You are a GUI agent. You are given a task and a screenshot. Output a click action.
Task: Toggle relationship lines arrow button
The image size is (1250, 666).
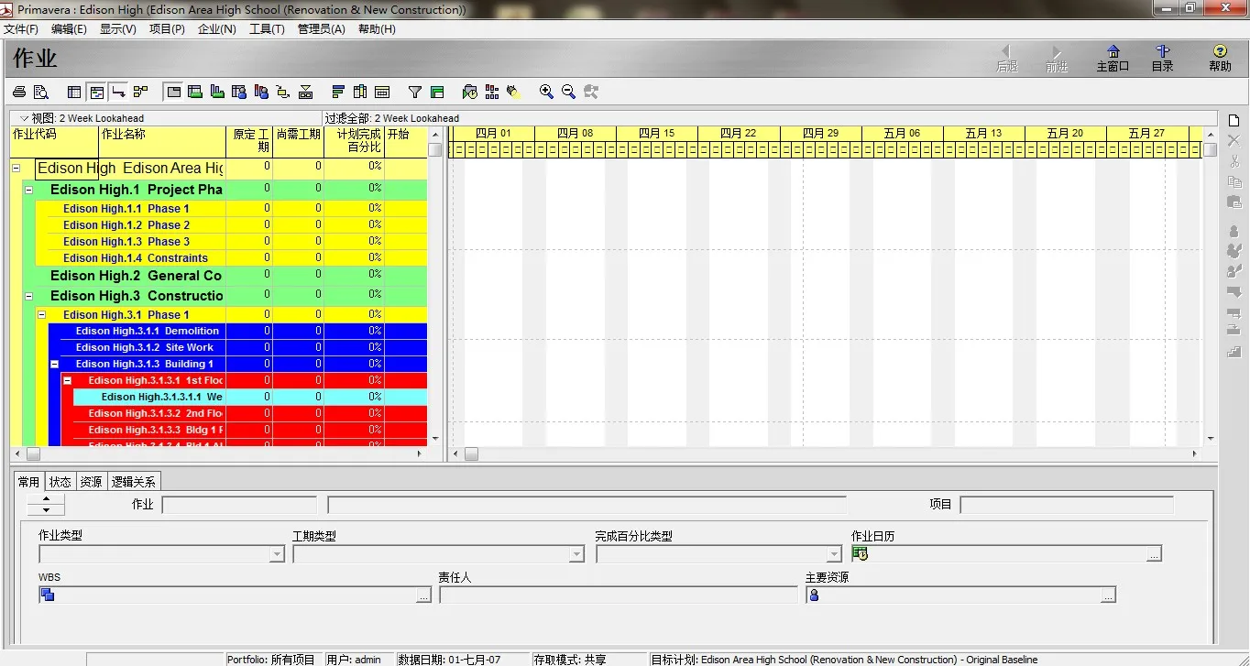click(118, 92)
